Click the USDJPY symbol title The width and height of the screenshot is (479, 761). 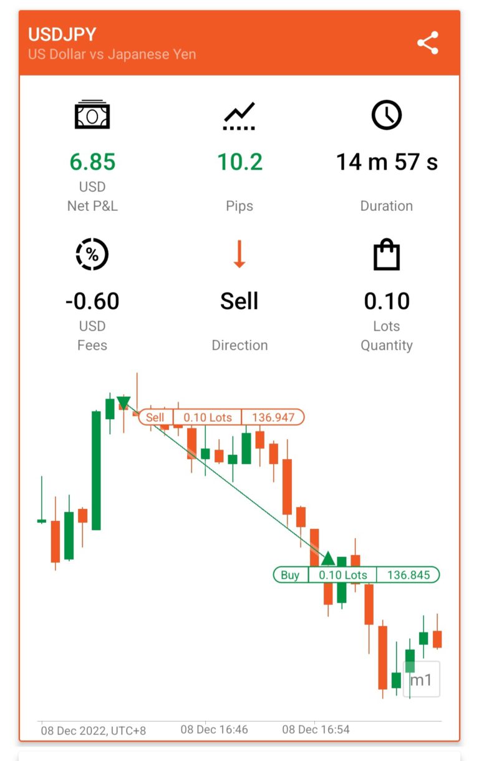62,34
